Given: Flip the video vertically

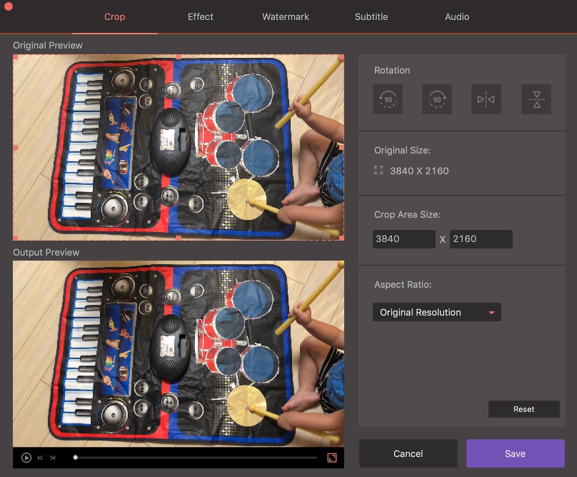Looking at the screenshot, I should click(536, 100).
